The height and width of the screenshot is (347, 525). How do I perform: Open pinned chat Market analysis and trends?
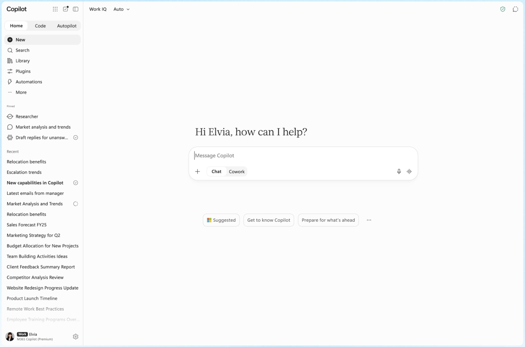tap(43, 127)
